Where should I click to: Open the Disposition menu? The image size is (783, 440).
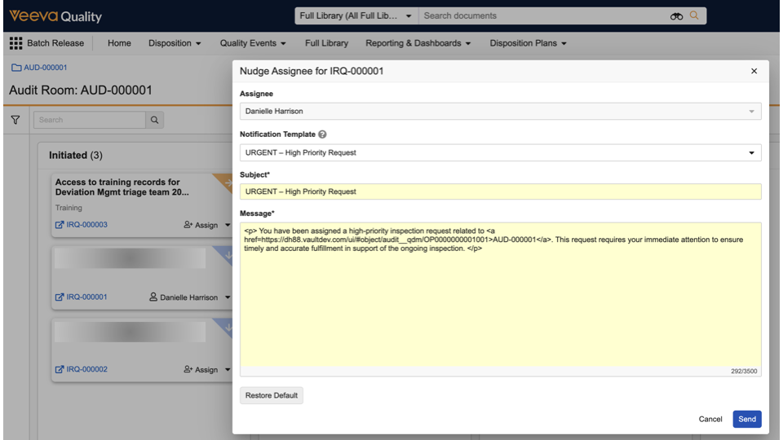point(175,43)
